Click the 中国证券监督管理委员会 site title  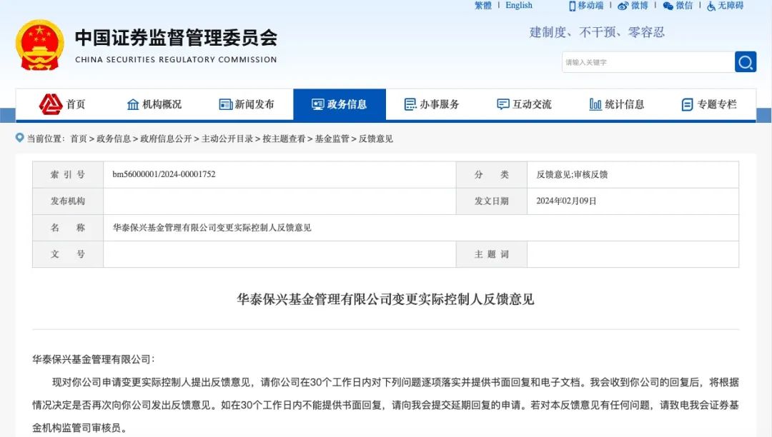pos(177,38)
